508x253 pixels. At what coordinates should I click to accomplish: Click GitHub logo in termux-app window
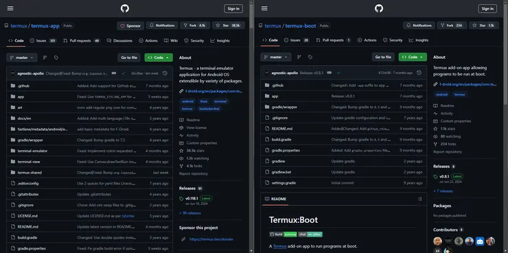click(125, 8)
